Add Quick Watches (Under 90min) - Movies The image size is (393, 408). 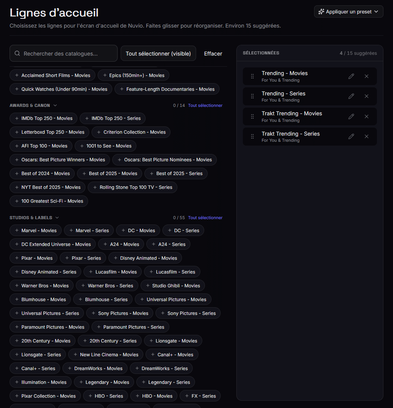pyautogui.click(x=61, y=89)
